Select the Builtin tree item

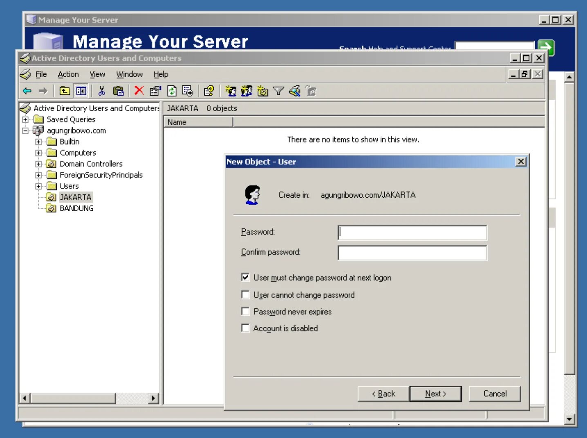69,142
